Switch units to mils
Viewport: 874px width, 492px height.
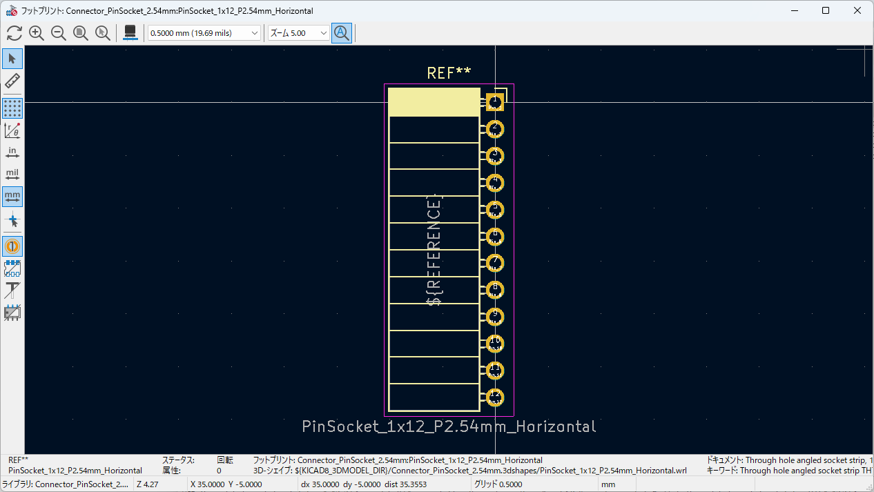pos(12,175)
